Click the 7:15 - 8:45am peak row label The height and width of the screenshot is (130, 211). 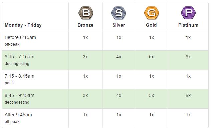point(19,79)
